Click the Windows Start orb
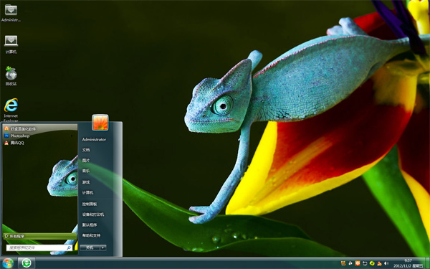Image resolution: width=430 pixels, height=269 pixels. (x=8, y=263)
